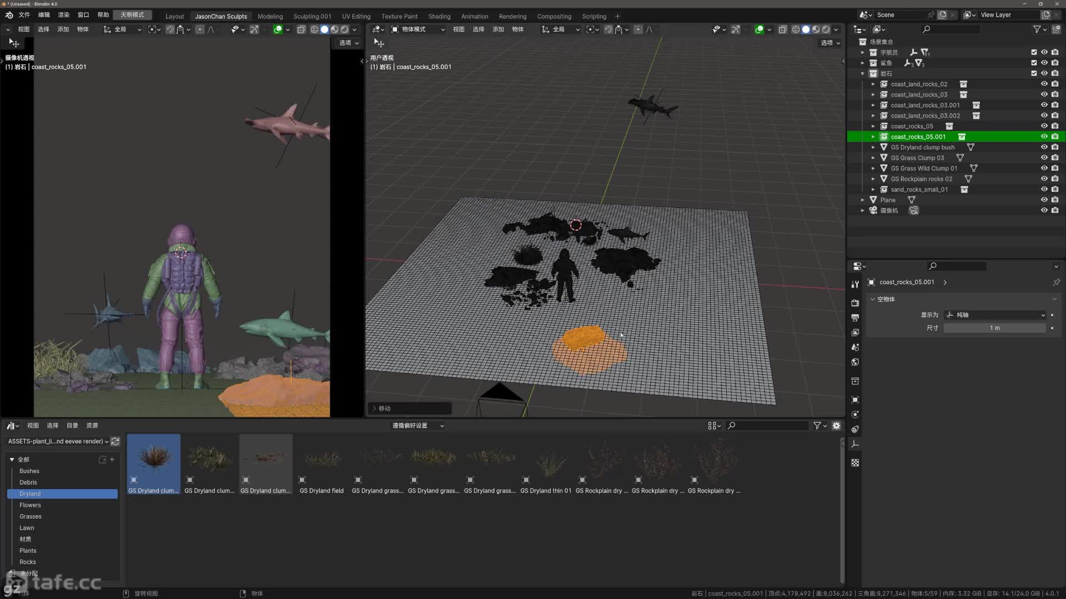The height and width of the screenshot is (599, 1066).
Task: Open 显示为 纯轴 display dropdown
Action: [996, 314]
